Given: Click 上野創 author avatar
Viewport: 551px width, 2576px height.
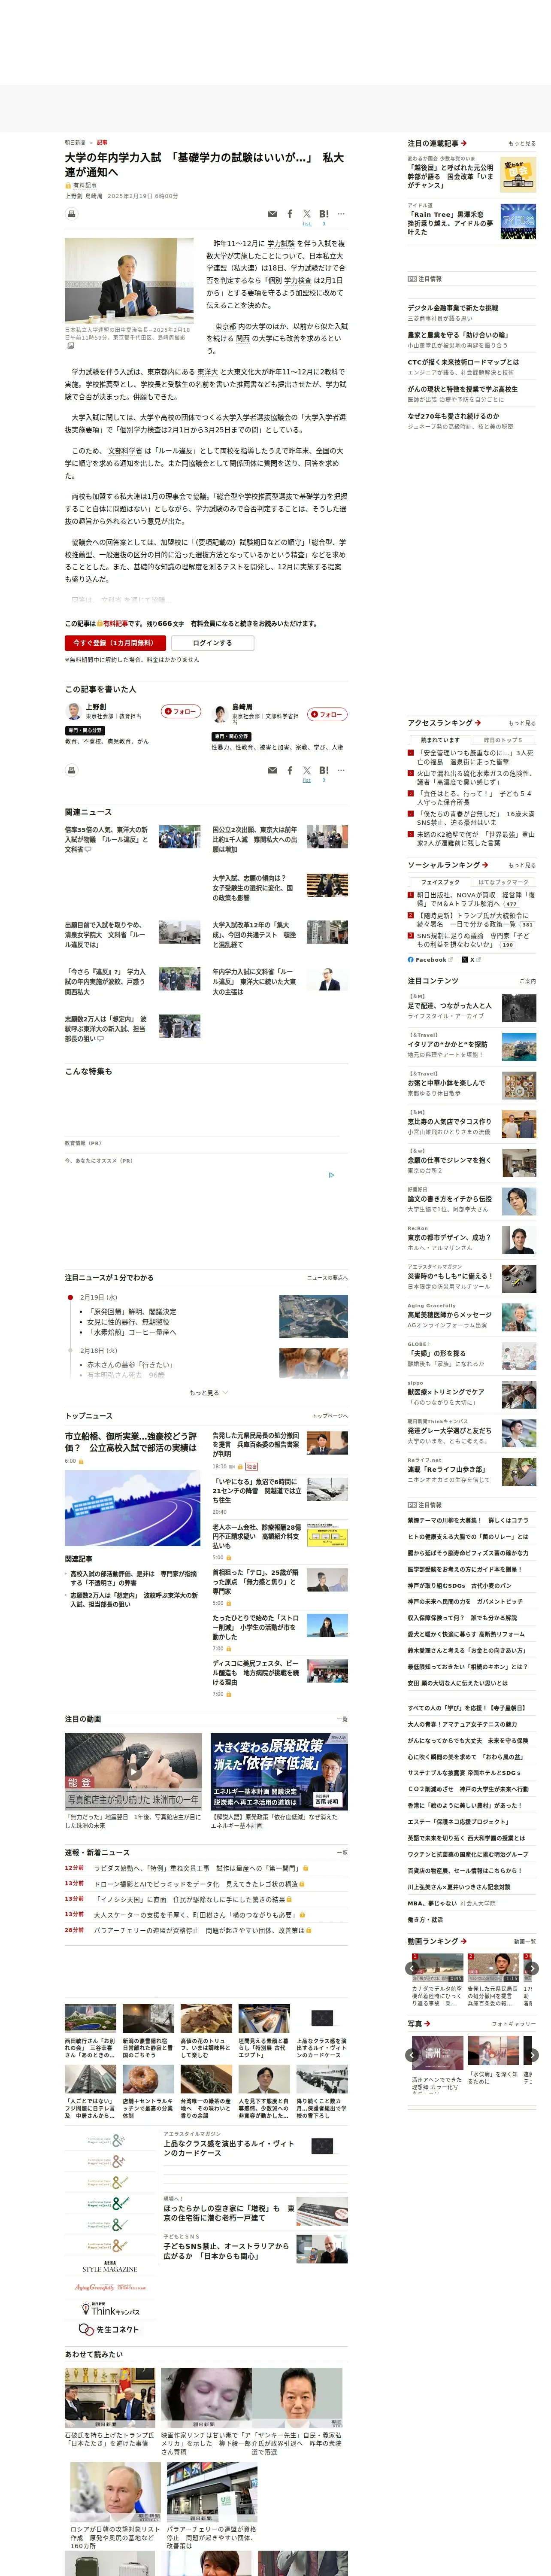Looking at the screenshot, I should point(73,712).
